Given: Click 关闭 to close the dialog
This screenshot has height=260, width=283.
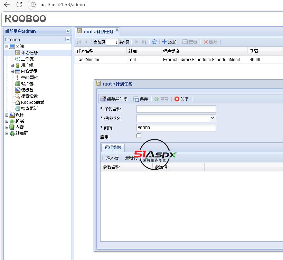Looking at the screenshot, I should [x=181, y=99].
